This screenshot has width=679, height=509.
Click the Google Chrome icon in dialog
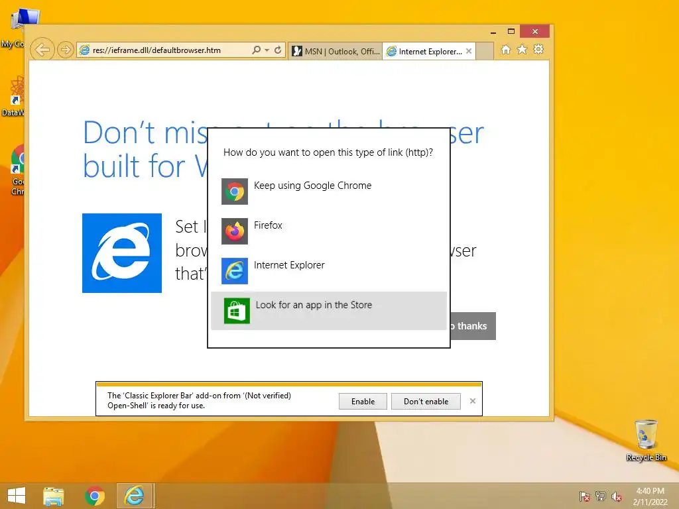pyautogui.click(x=235, y=192)
